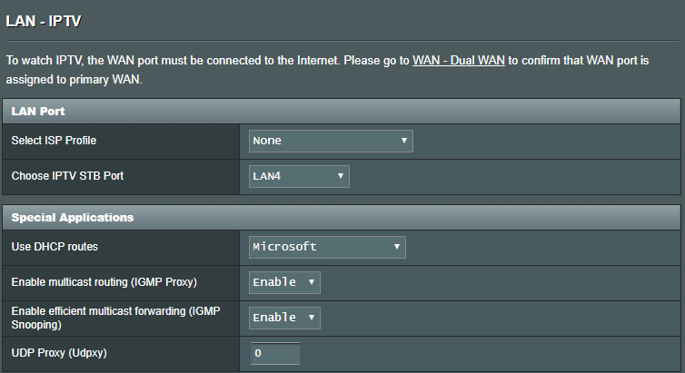This screenshot has width=685, height=373.
Task: Click the arrow on the LAN4 dropdown
Action: (x=340, y=176)
